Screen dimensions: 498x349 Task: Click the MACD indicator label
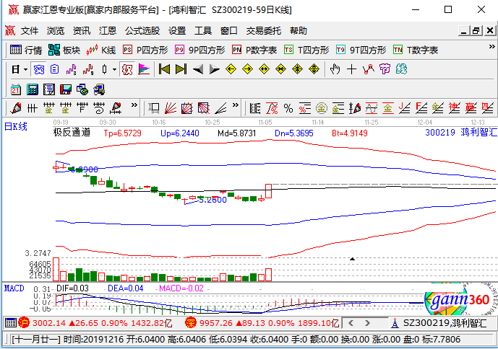coord(14,288)
